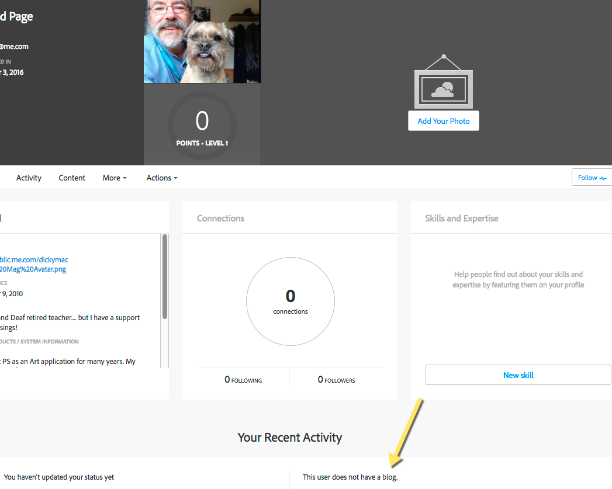Image resolution: width=612 pixels, height=489 pixels.
Task: Click the Connections panel heading
Action: [x=220, y=219]
